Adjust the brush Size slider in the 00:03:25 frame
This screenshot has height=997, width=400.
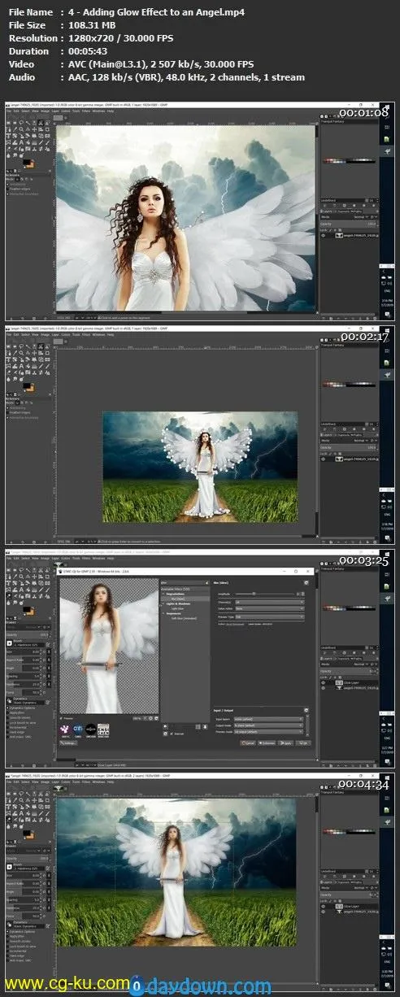tap(23, 652)
